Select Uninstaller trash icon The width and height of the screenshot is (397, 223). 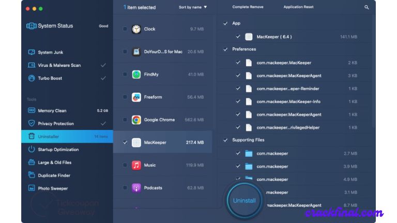pyautogui.click(x=32, y=136)
